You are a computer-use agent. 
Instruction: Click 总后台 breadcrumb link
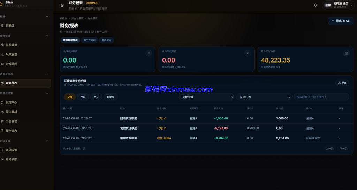(63, 19)
